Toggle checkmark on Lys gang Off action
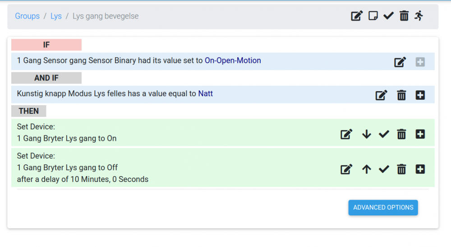The image size is (451, 247). [x=384, y=169]
